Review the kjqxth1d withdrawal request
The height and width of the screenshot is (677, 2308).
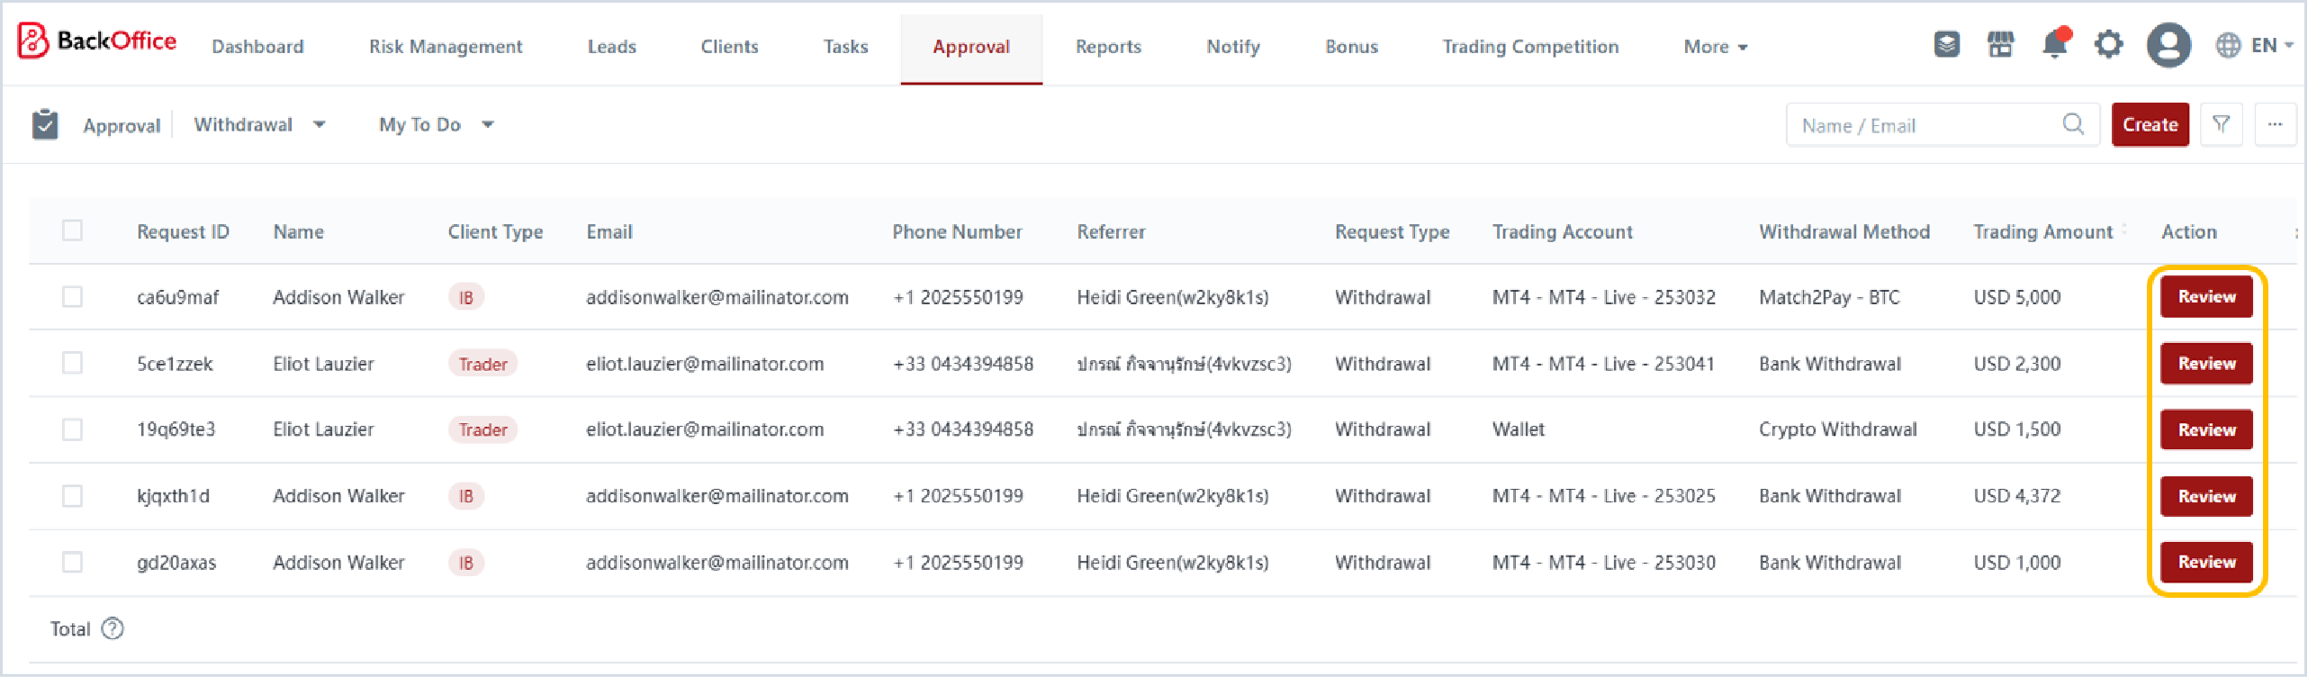pyautogui.click(x=2206, y=496)
